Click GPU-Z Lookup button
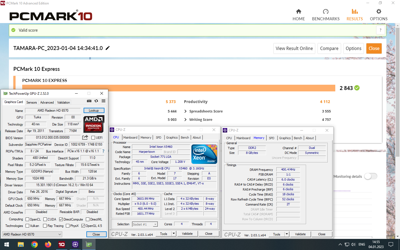The width and height of the screenshot is (400, 250). tap(94, 111)
